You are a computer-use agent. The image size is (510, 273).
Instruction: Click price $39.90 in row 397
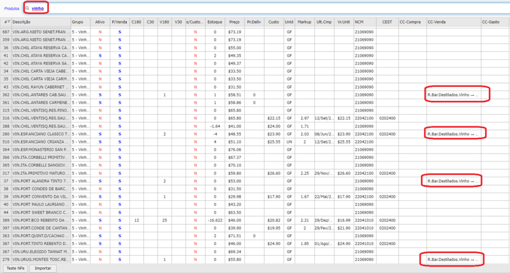[x=234, y=228]
